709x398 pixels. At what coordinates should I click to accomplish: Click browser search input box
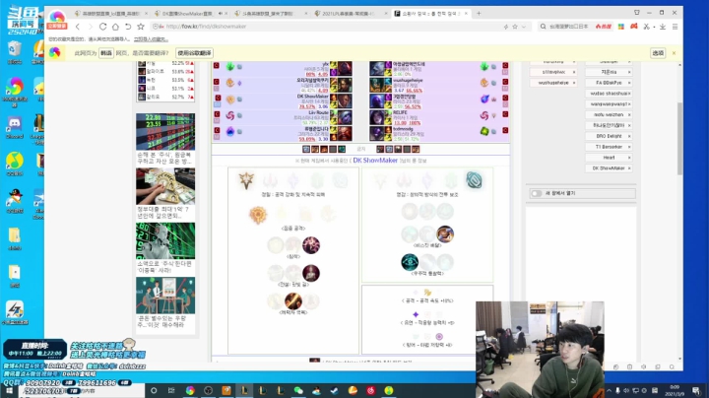click(x=569, y=27)
